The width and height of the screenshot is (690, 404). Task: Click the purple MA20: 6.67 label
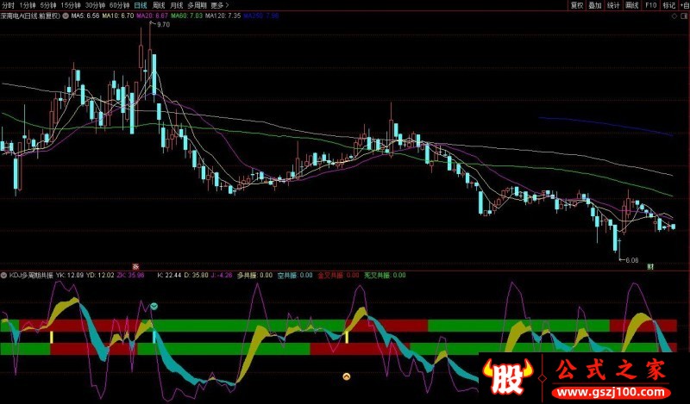coord(153,16)
